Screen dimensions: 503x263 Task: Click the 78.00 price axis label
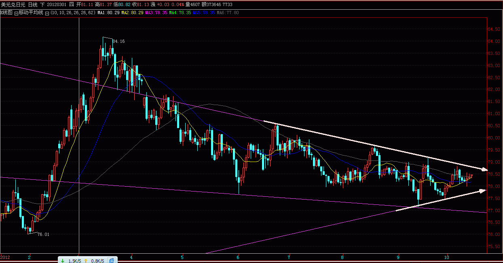tap(494, 186)
